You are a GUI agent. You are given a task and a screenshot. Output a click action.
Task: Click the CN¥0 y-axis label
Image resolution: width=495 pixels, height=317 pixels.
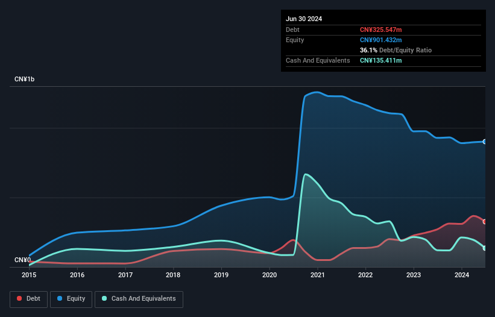22,260
